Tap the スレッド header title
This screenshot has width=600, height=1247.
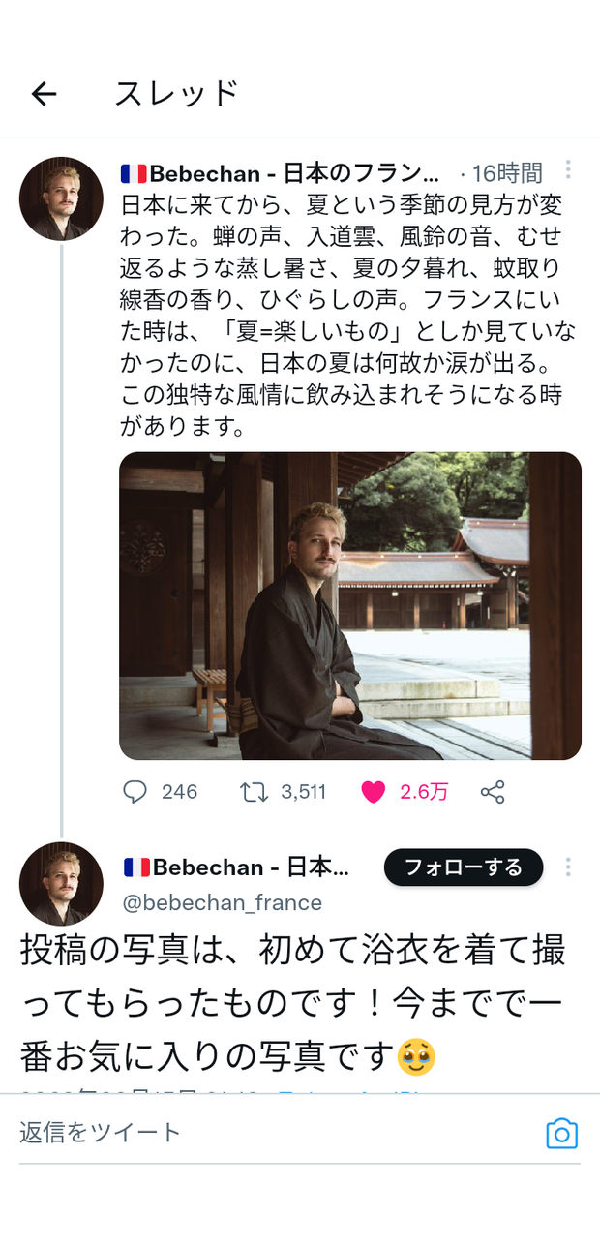[x=176, y=94]
